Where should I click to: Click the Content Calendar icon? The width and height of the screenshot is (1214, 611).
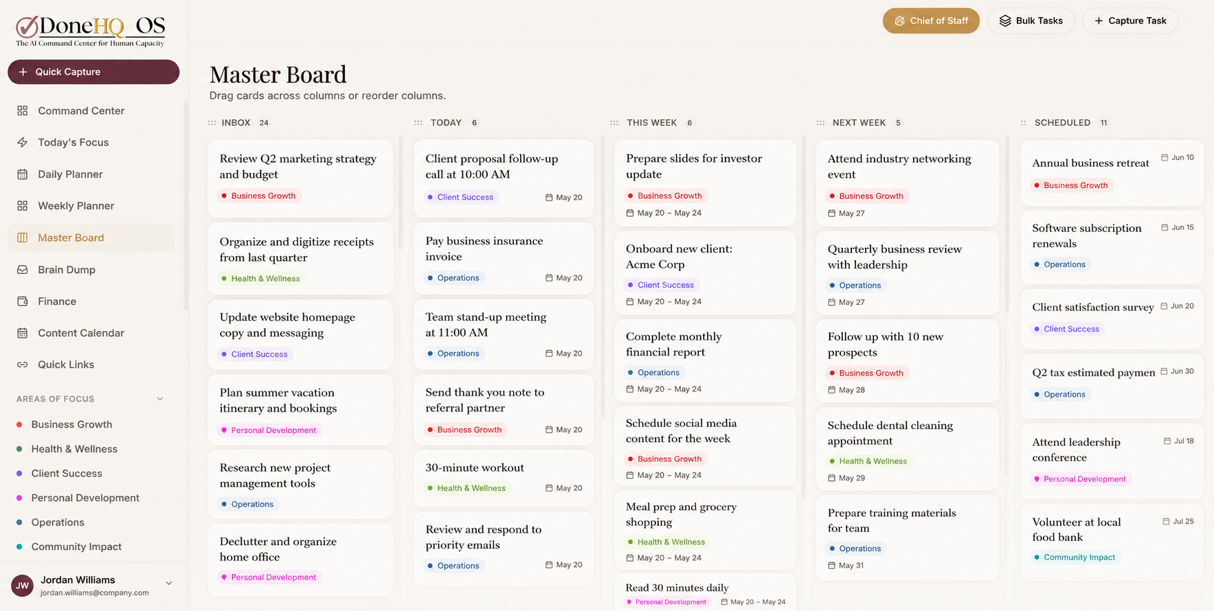(23, 333)
